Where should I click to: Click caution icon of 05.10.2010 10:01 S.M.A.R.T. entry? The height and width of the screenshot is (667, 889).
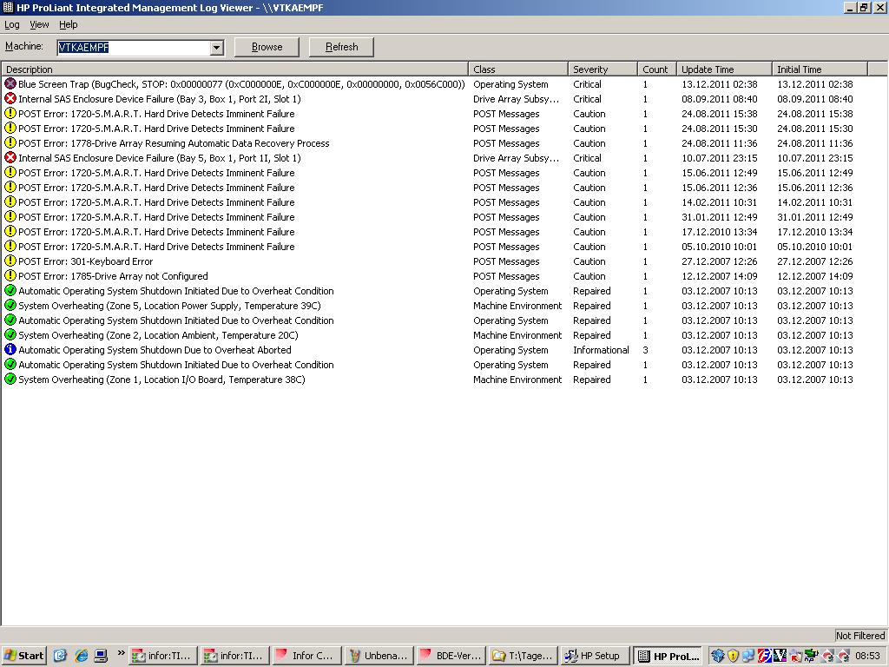point(10,246)
